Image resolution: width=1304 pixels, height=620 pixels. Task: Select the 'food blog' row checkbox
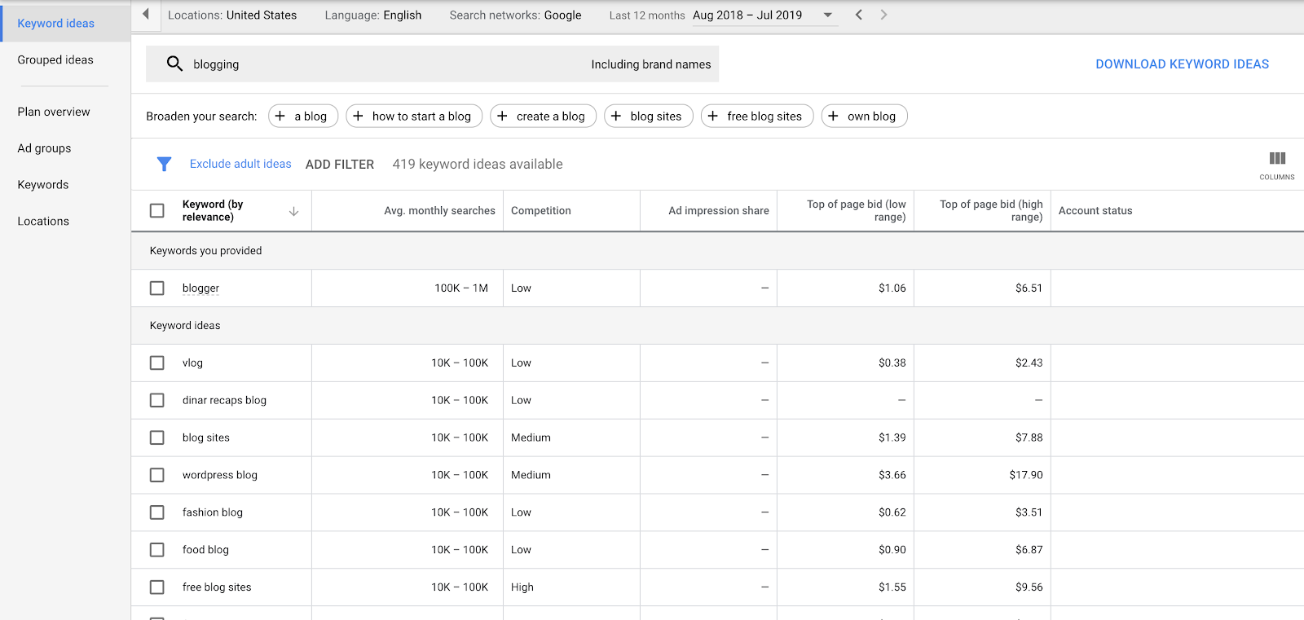(x=157, y=550)
